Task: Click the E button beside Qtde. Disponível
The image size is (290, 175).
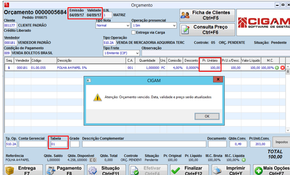Action: pyautogui.click(x=91, y=160)
